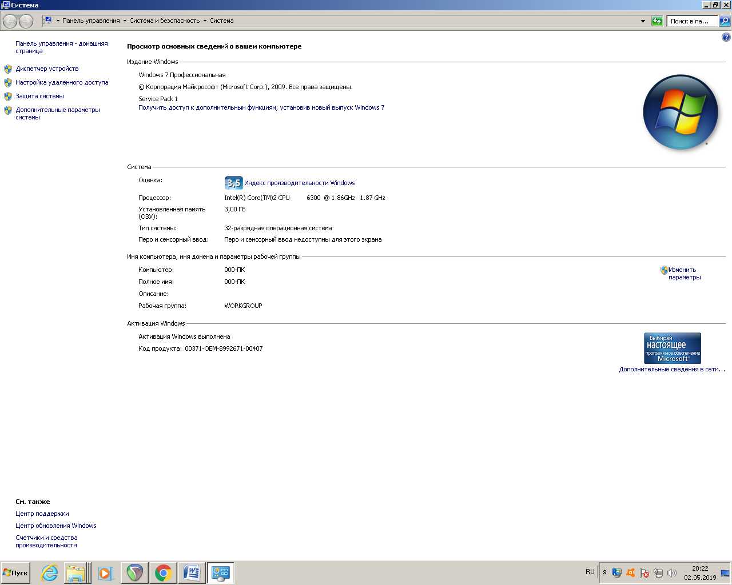Click the remote desktop tray icon
The image size is (732, 585).
616,572
